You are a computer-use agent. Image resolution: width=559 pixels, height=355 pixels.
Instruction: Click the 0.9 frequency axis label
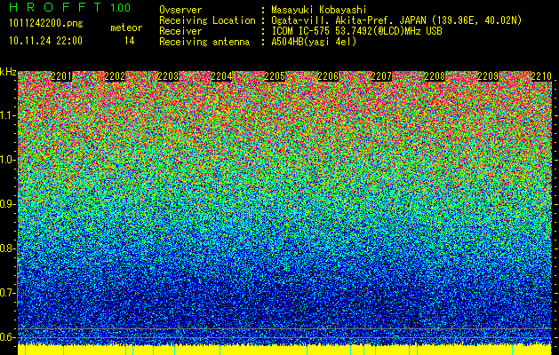pos(7,204)
